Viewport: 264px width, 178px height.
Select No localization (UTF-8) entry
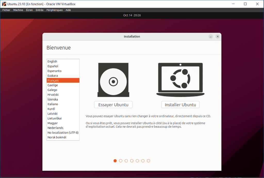[63, 133]
